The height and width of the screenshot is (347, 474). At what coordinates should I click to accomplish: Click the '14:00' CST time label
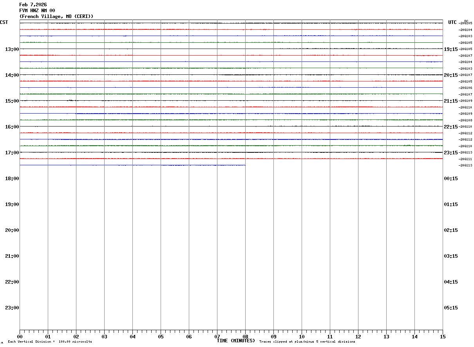click(x=12, y=75)
